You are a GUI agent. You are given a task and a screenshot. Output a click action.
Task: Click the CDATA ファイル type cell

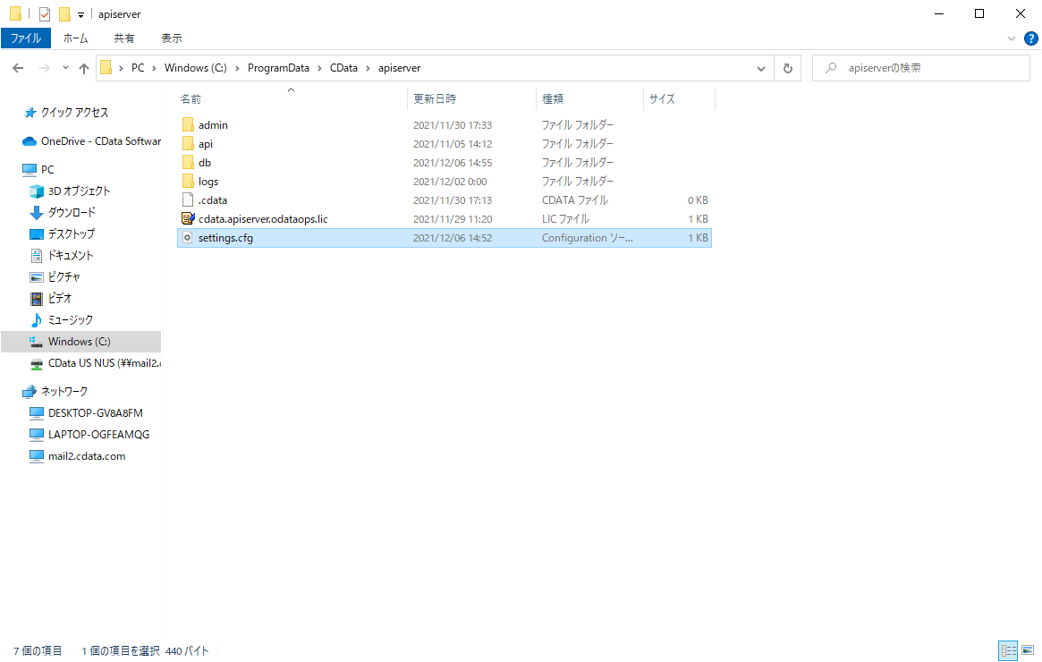(x=575, y=200)
